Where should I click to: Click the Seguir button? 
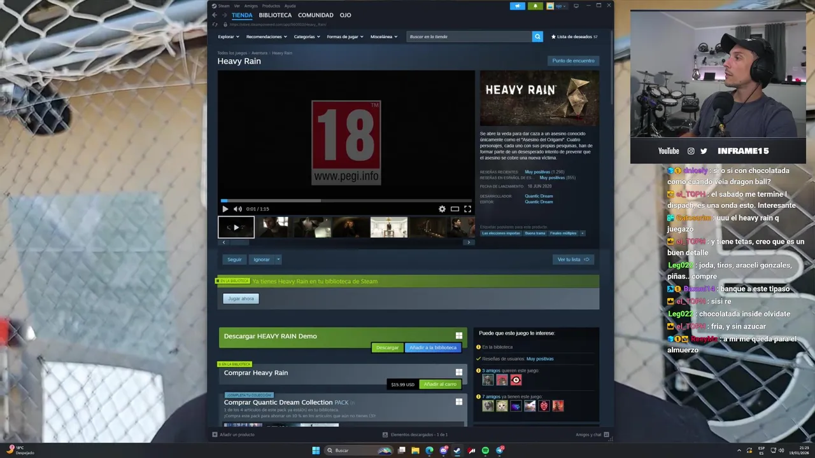pyautogui.click(x=234, y=260)
